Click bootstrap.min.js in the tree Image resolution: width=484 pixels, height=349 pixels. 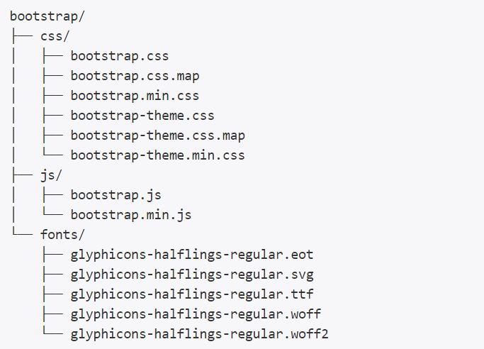pyautogui.click(x=131, y=215)
